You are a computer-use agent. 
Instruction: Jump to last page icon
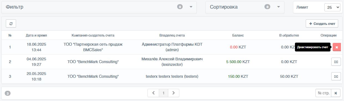[335, 93]
